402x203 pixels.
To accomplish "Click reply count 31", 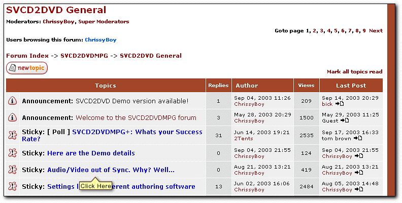I will pos(219,135).
